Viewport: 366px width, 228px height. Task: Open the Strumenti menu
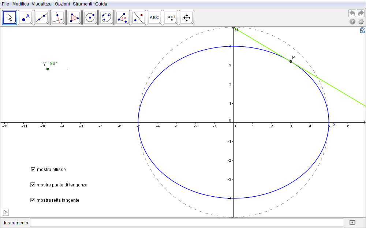click(x=82, y=4)
